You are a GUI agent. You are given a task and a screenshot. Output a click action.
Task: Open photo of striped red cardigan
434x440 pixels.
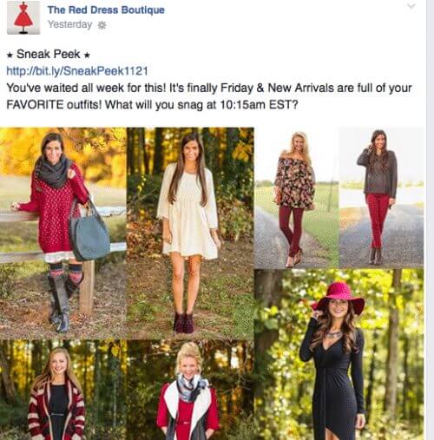63,391
